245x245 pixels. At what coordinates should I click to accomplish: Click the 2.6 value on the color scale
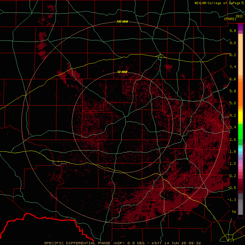233,140
